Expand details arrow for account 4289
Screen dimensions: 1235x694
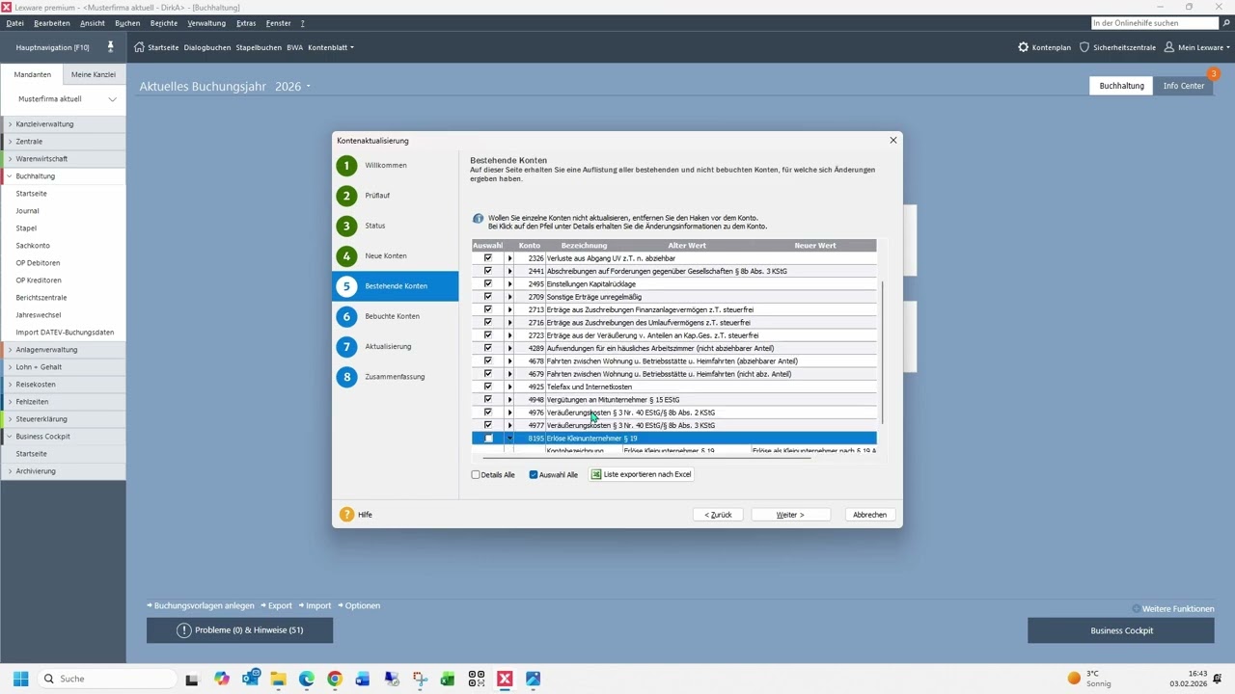coord(509,348)
